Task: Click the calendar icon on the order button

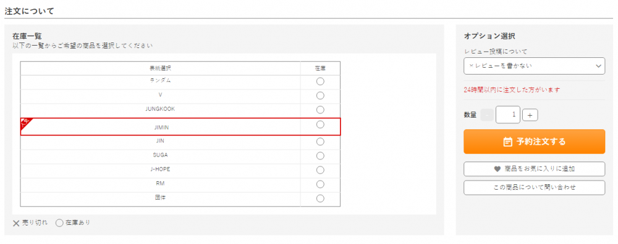Action: coord(507,142)
